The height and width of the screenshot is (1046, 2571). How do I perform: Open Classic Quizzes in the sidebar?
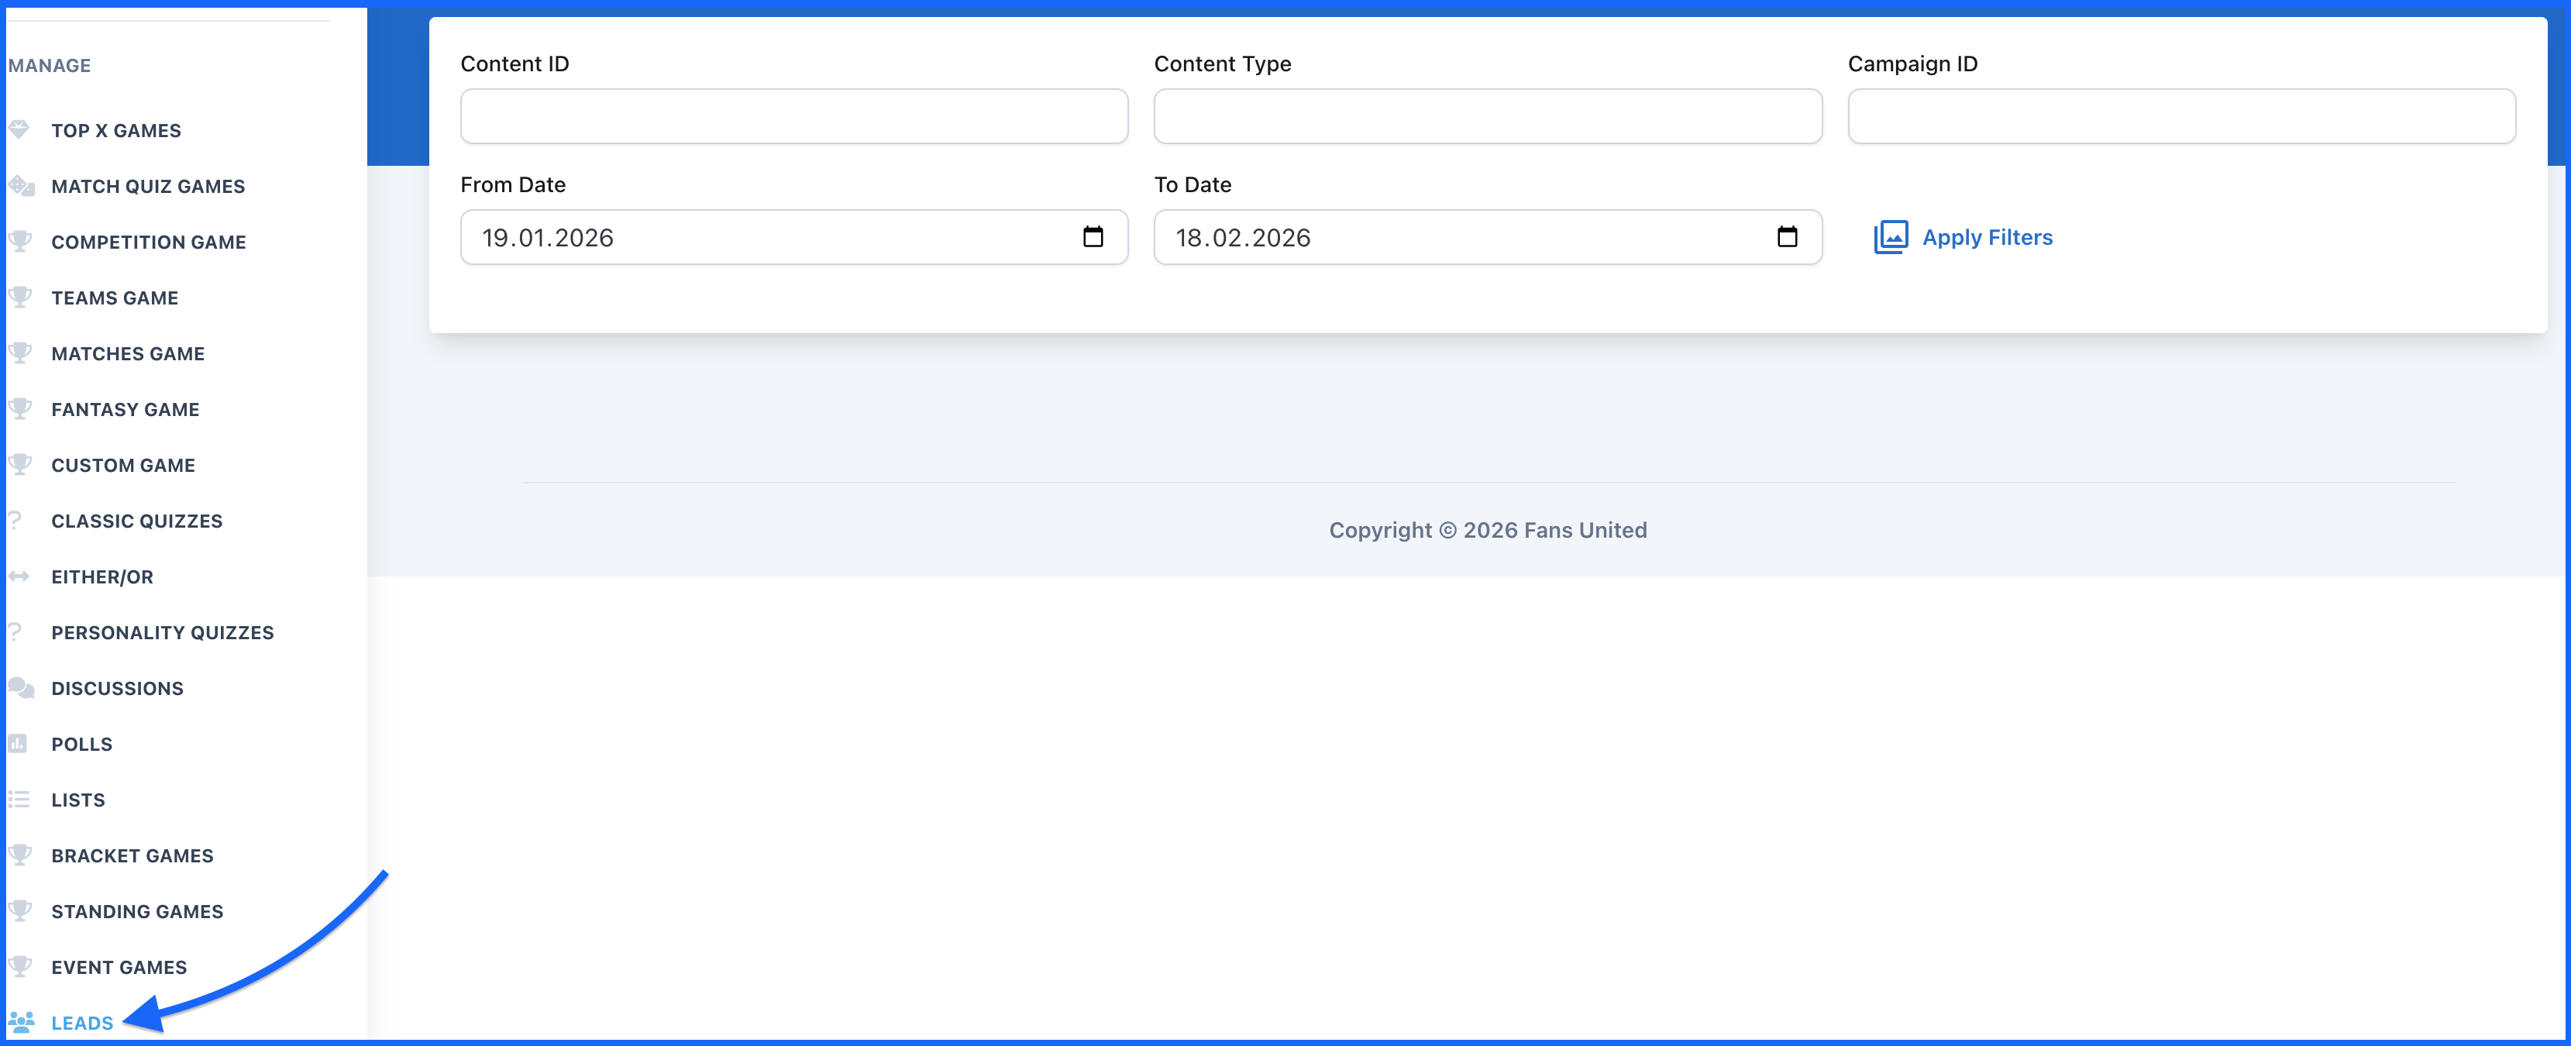point(136,521)
